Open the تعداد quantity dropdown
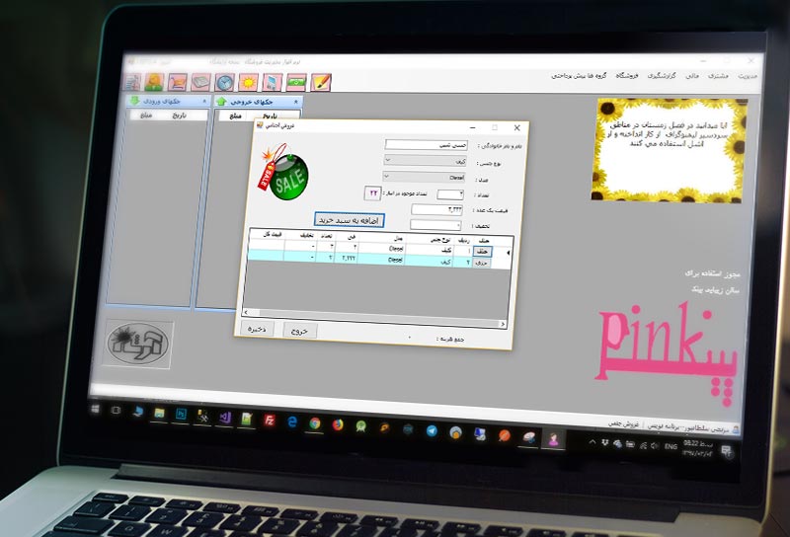Image resolution: width=790 pixels, height=537 pixels. coord(449,193)
